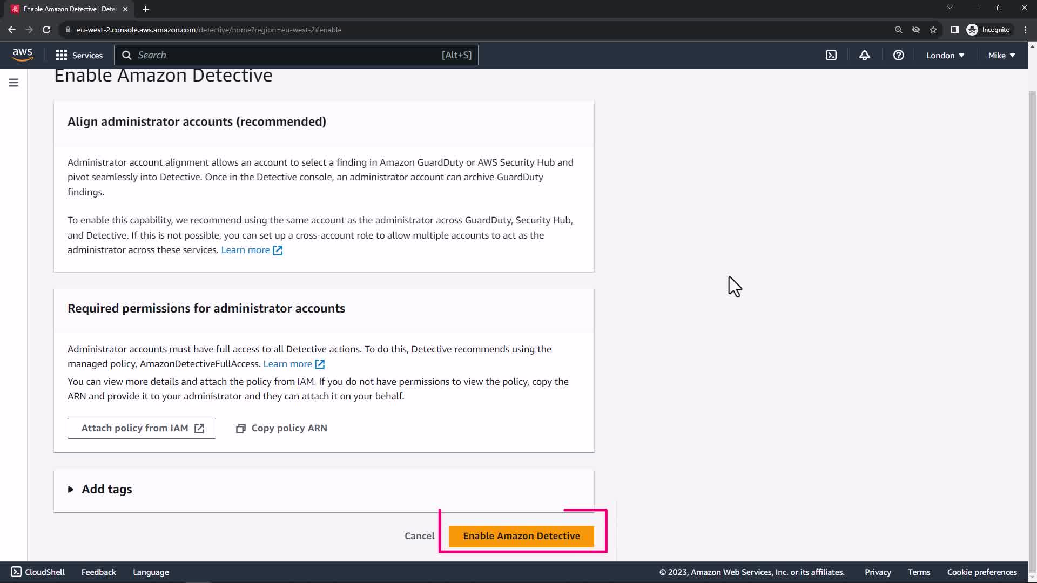Bookmark this page with star icon
This screenshot has height=583, width=1037.
(x=933, y=30)
